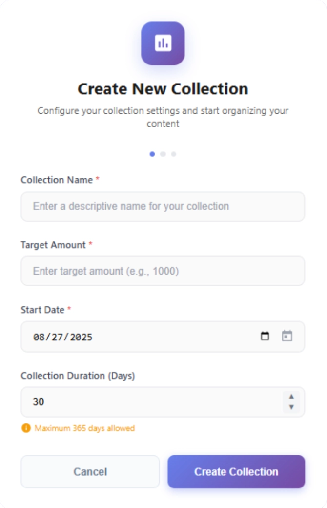This screenshot has width=327, height=508.
Task: Select the first active step dot
Action: (152, 154)
